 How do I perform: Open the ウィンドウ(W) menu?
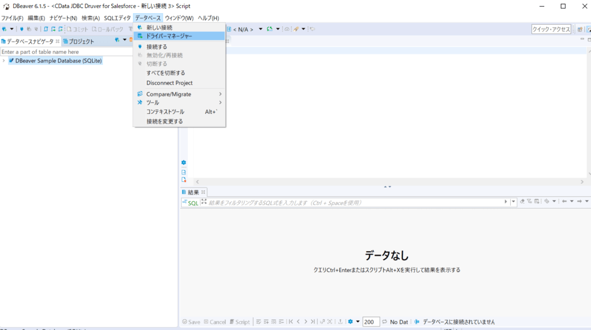pyautogui.click(x=179, y=18)
